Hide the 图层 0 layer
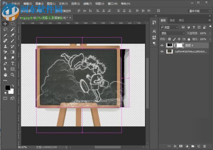Image resolution: width=213 pixels, height=150 pixels. (162, 45)
